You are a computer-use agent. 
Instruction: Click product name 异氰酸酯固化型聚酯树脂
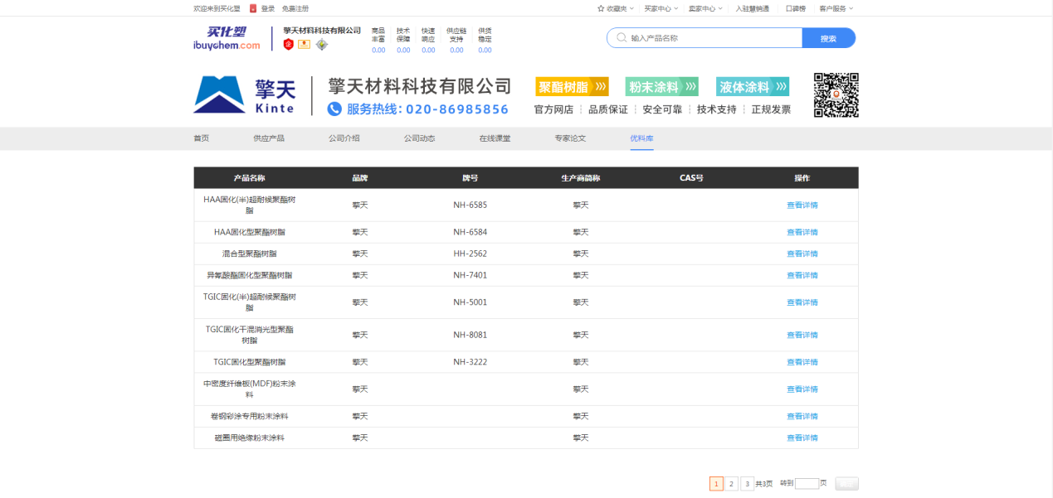250,275
